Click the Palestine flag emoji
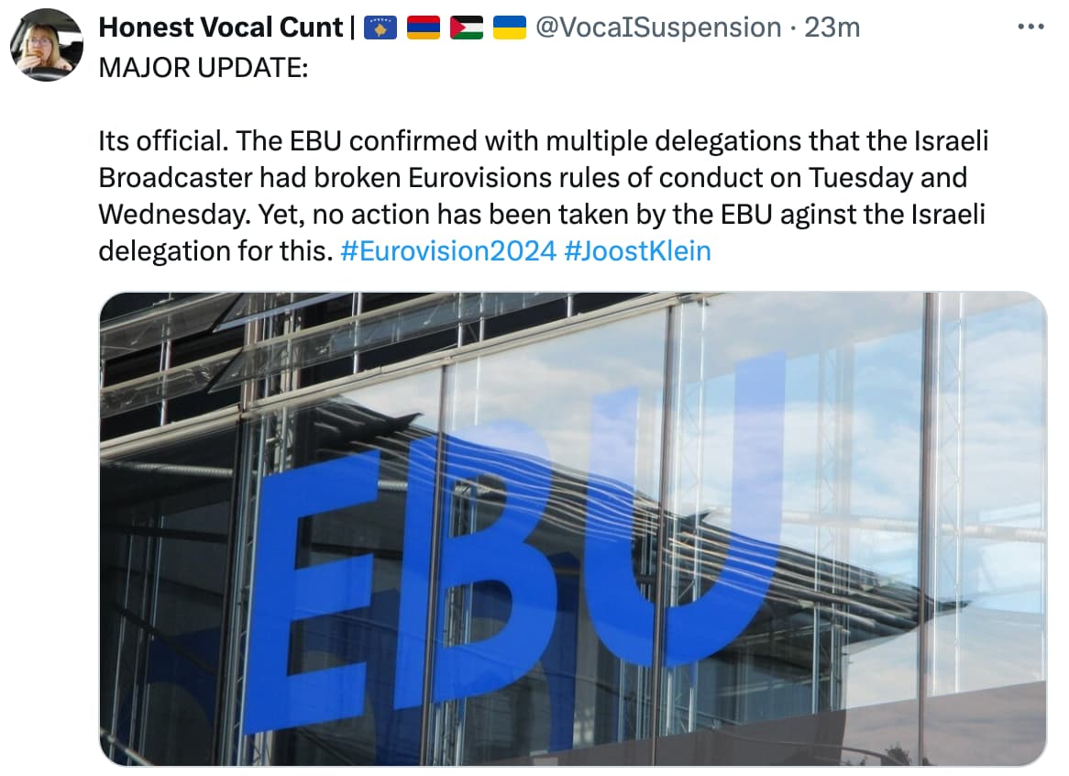The width and height of the screenshot is (1069, 776). [467, 28]
